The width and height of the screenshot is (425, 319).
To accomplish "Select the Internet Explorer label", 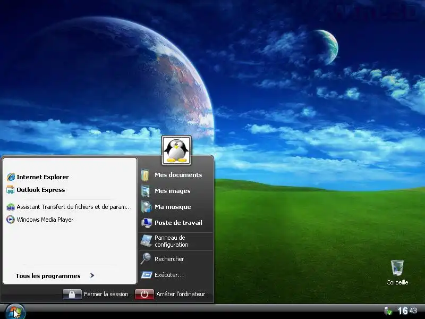I will [x=42, y=177].
